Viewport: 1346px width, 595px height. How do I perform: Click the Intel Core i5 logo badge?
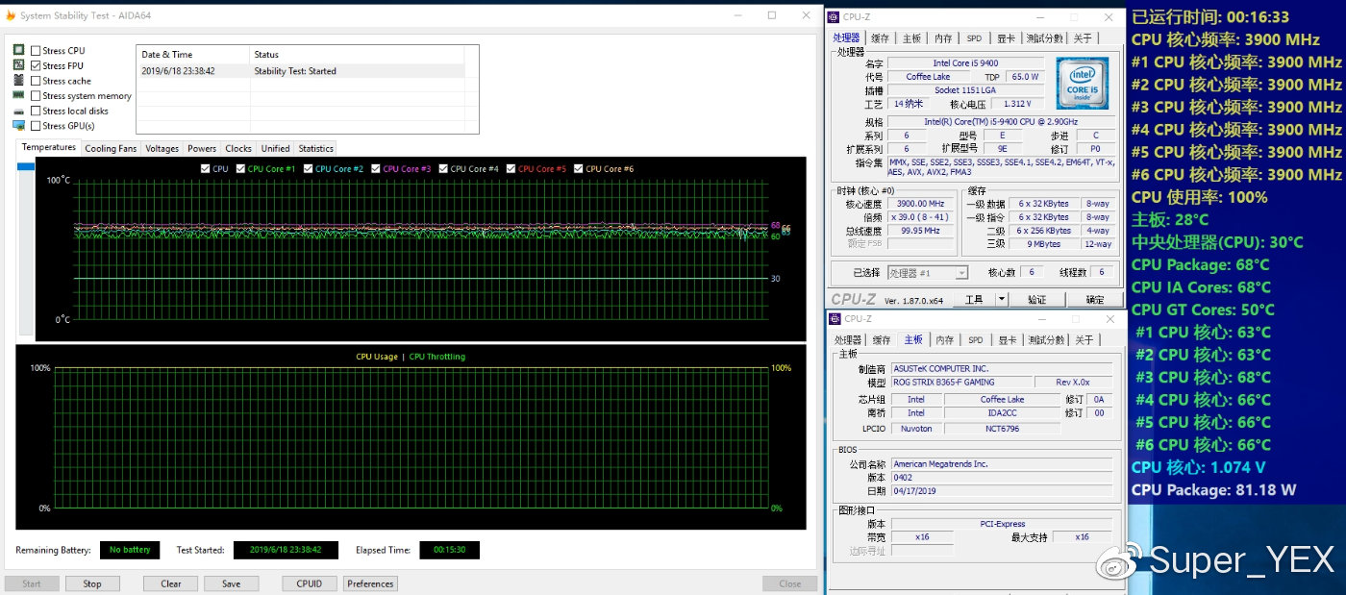(1082, 84)
